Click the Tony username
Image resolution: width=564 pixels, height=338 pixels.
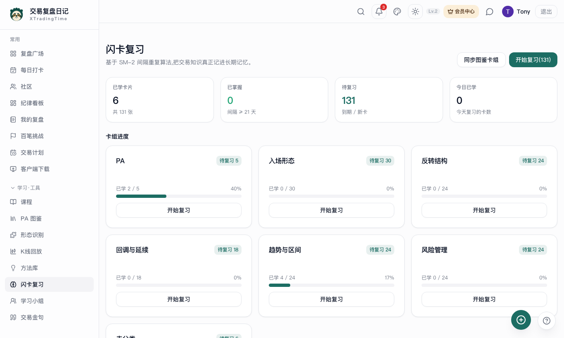point(524,12)
